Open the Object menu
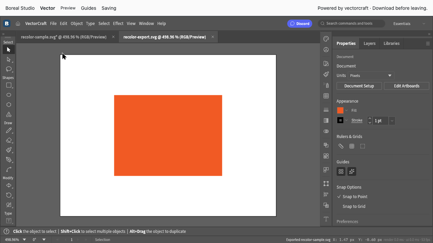433x243 pixels. (x=76, y=24)
